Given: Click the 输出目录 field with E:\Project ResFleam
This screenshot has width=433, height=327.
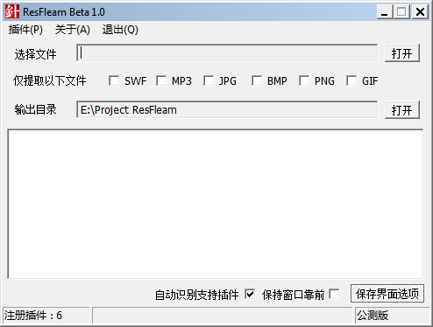Looking at the screenshot, I should [227, 109].
